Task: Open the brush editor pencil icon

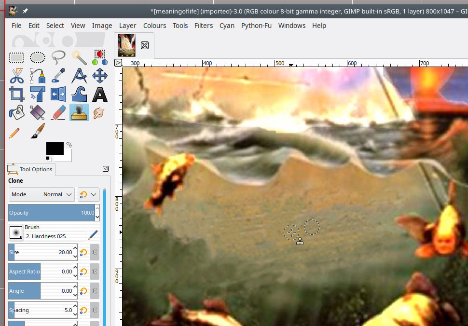Action: tap(93, 235)
